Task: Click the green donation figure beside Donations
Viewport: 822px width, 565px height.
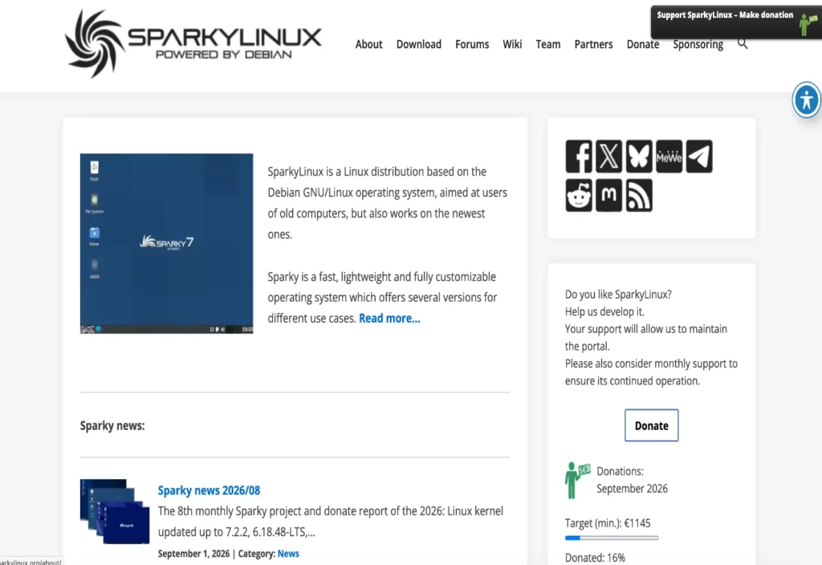Action: [x=577, y=480]
